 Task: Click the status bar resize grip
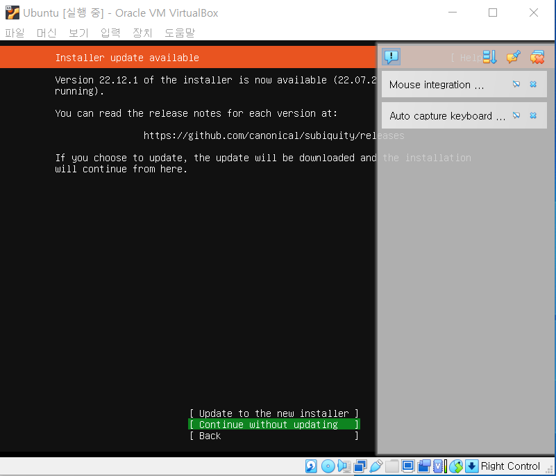click(550, 470)
